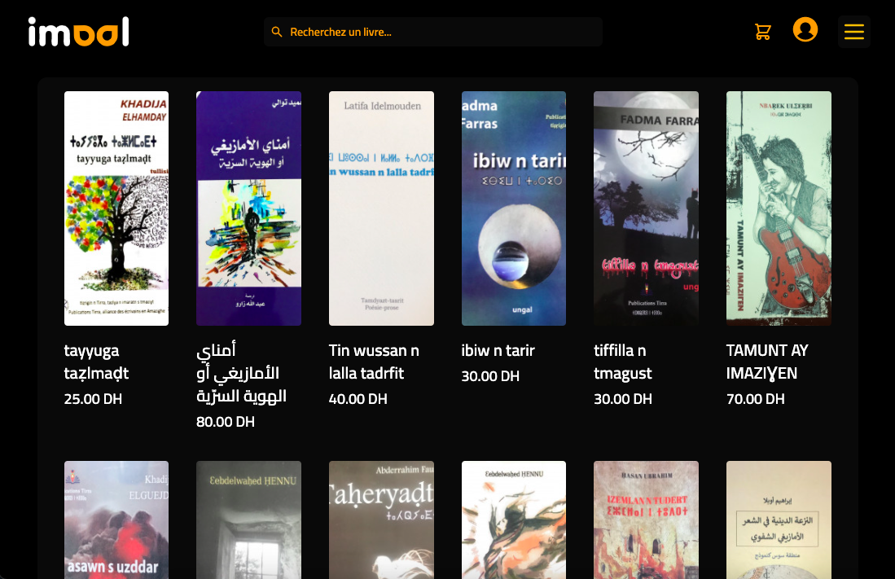Click the Tin wussan n lalla tadrfit title

click(x=374, y=362)
